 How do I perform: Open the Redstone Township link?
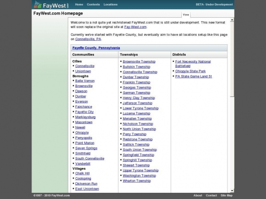tap(137, 139)
